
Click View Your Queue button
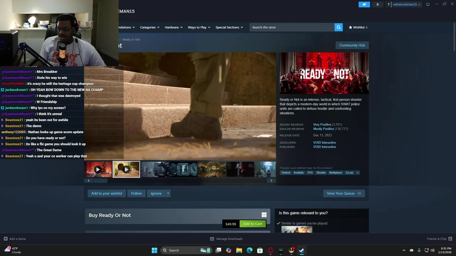point(344,193)
